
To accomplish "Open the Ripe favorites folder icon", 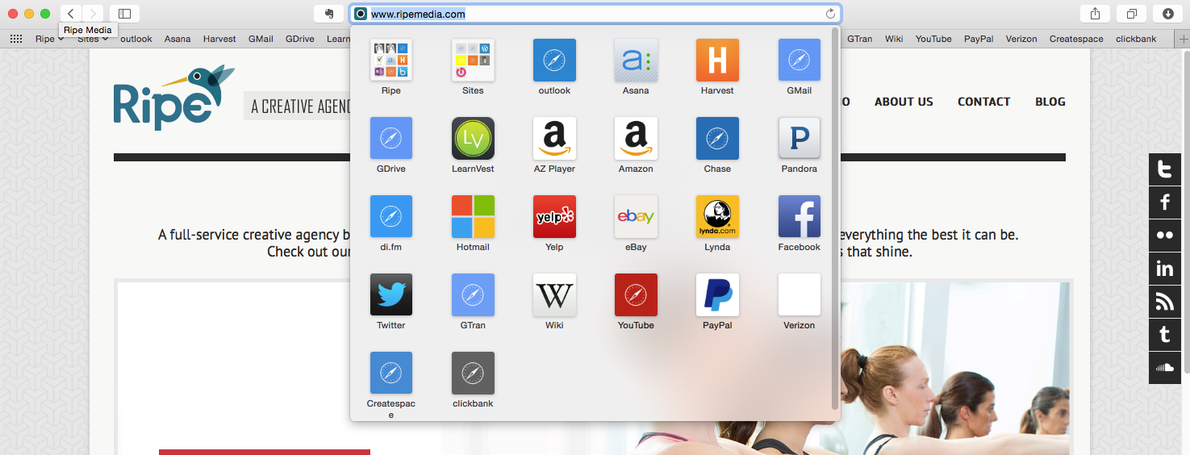I will (x=391, y=60).
